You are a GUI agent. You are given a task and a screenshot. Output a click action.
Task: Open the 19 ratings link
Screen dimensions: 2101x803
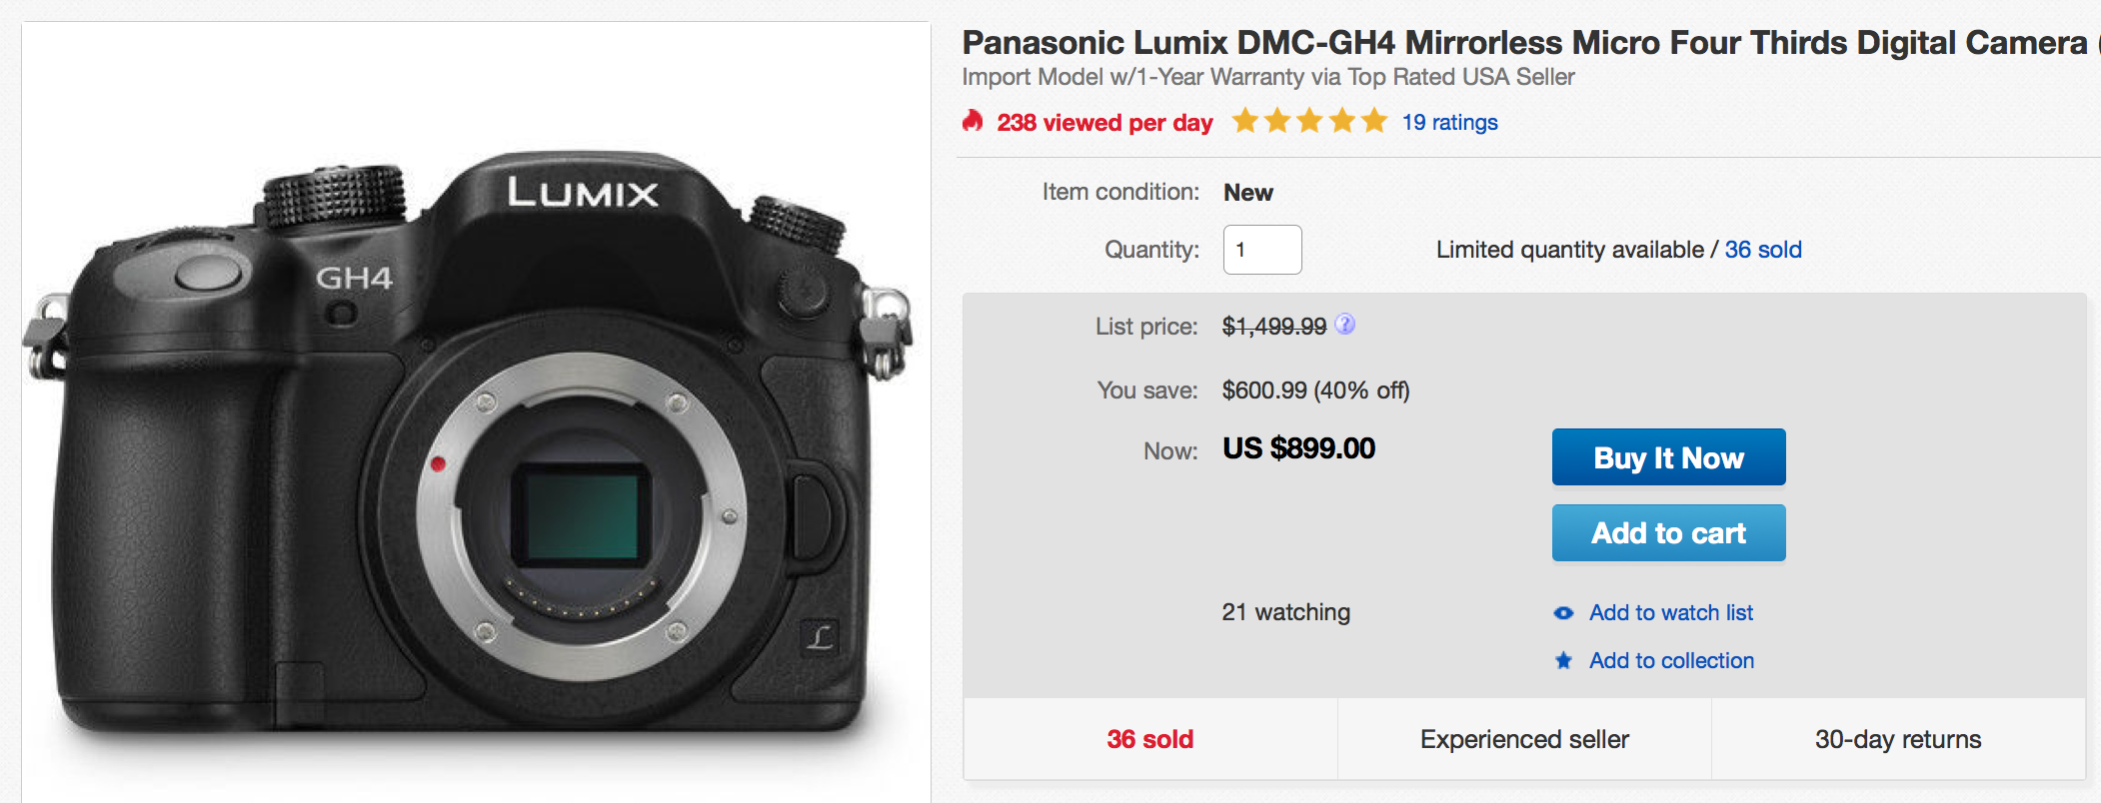click(1449, 122)
